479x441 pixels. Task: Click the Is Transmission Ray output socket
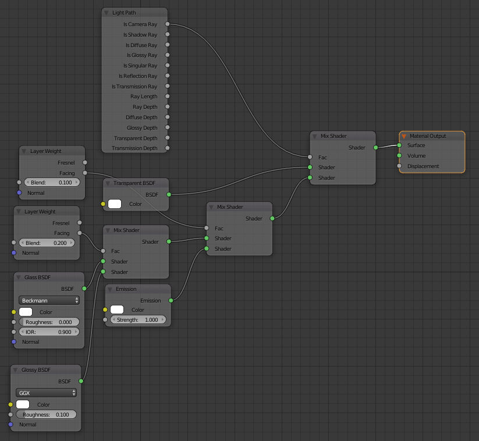point(168,86)
